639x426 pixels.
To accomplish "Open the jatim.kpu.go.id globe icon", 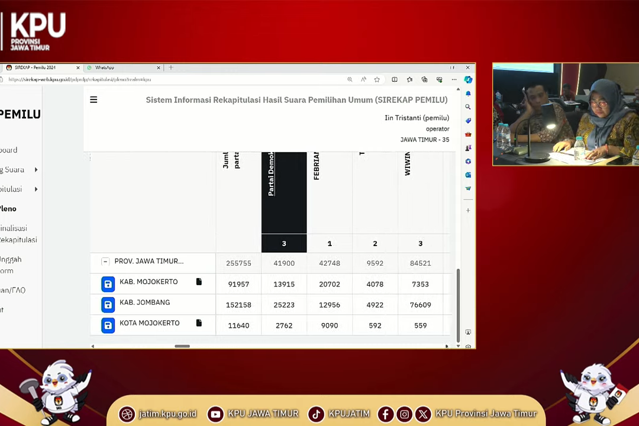I will (127, 414).
